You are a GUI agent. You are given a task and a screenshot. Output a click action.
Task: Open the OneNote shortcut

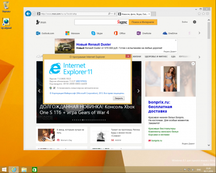click(144, 33)
